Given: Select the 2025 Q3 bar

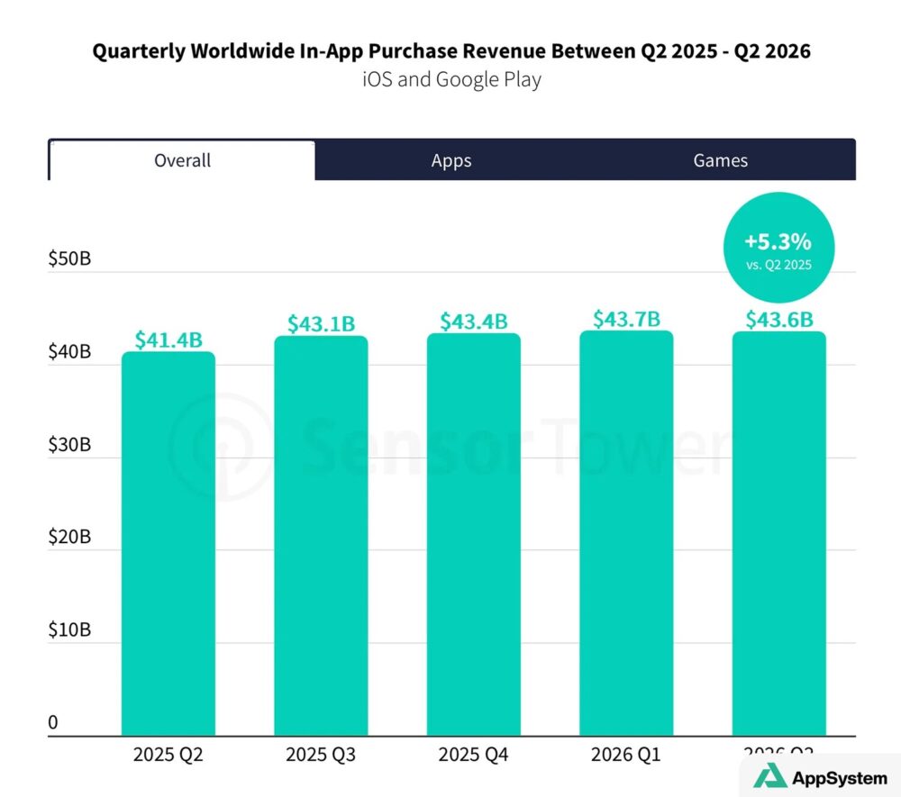Looking at the screenshot, I should (x=321, y=536).
